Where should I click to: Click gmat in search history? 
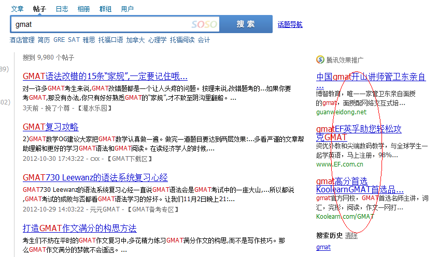(x=323, y=247)
